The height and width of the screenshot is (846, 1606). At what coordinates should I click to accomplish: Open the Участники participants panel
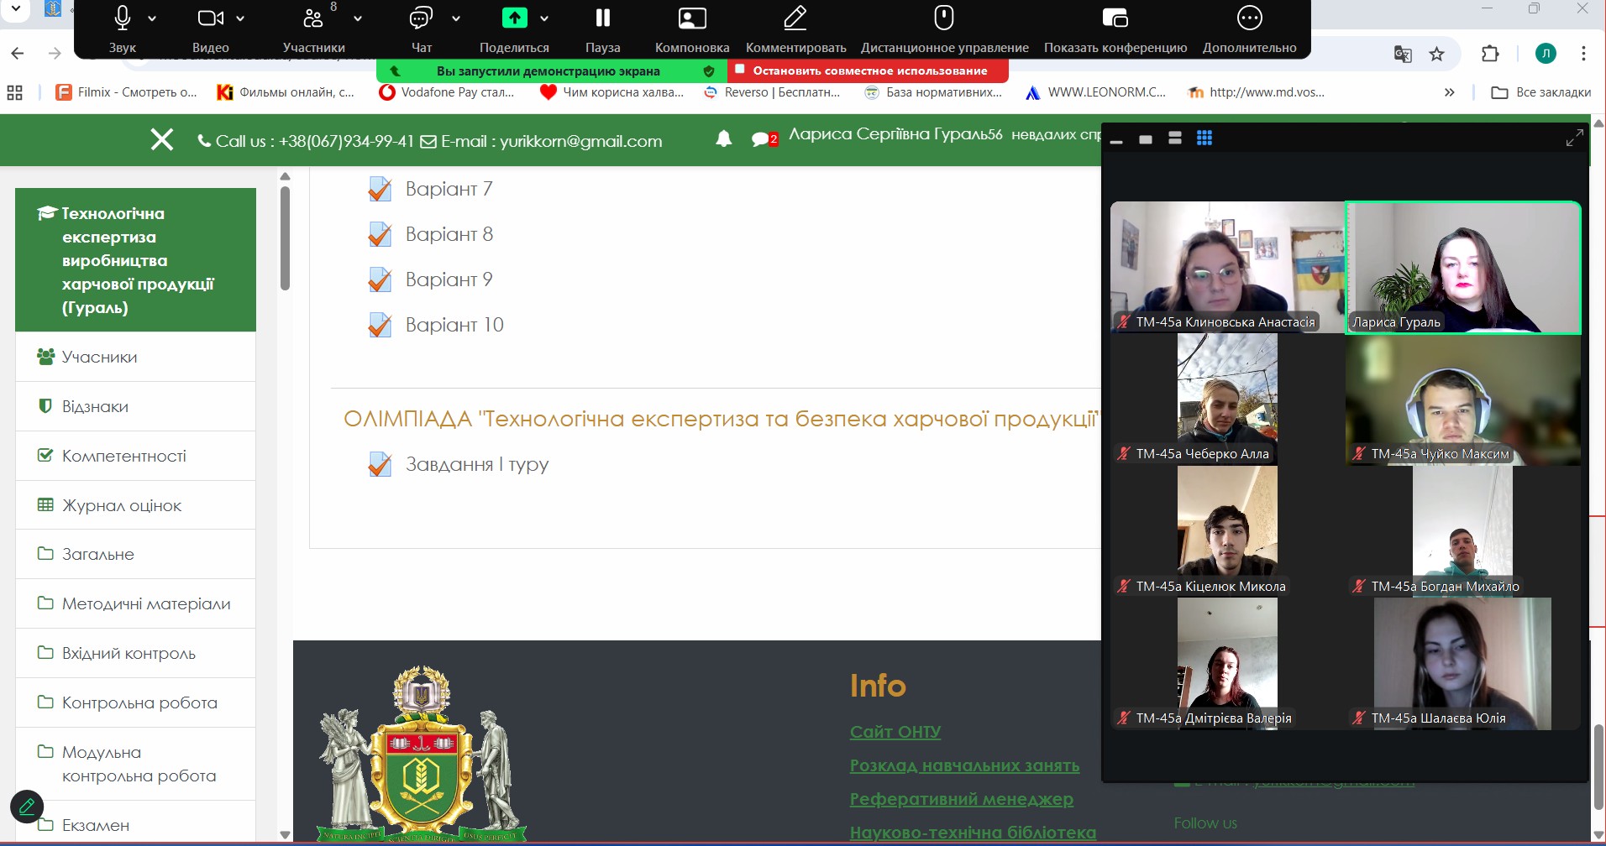313,18
